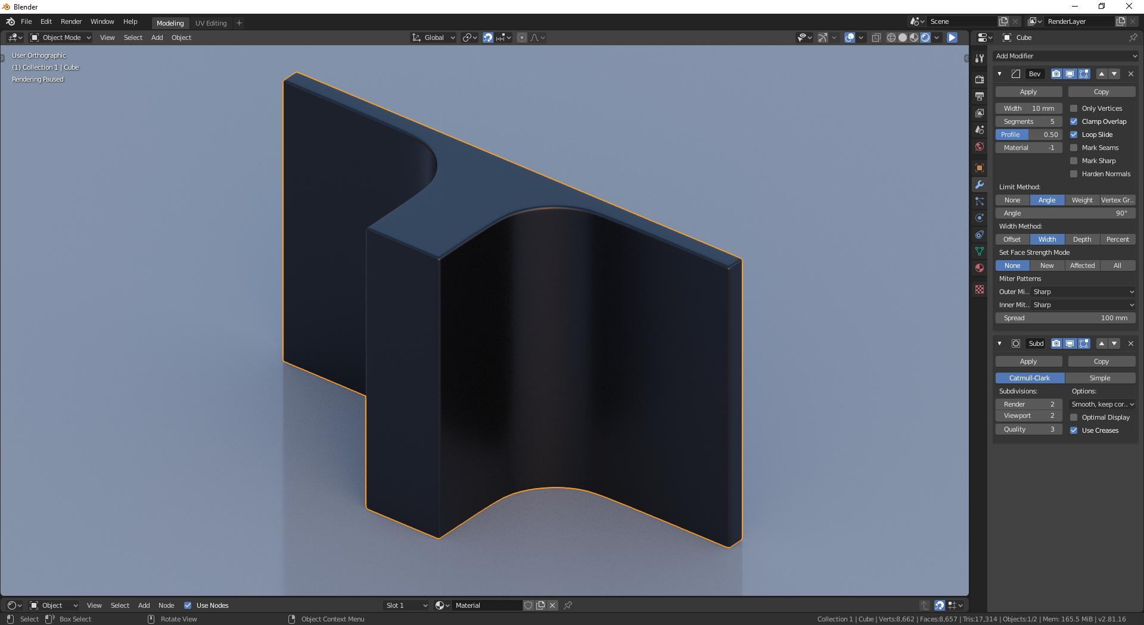Open the Inner Miter dropdown

[x=1083, y=305]
